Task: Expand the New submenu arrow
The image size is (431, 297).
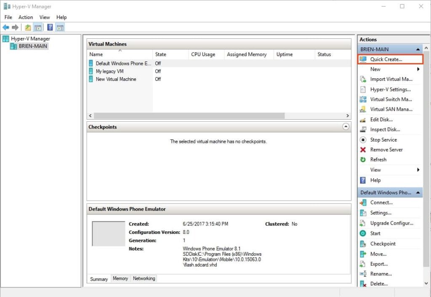Action: 418,69
